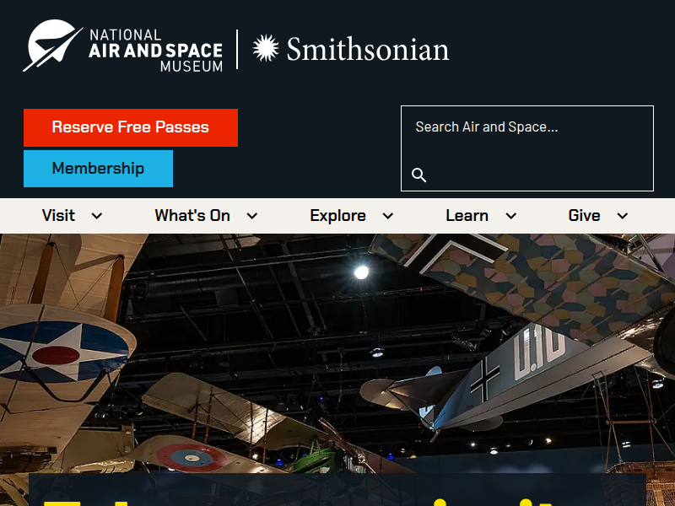Select the Learn menu label

click(467, 216)
